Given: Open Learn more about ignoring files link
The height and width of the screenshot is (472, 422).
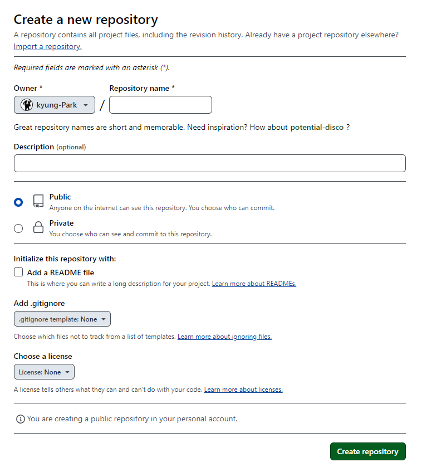Looking at the screenshot, I should coord(224,337).
